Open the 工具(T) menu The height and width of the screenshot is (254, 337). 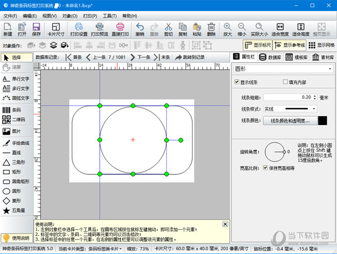tap(110, 16)
